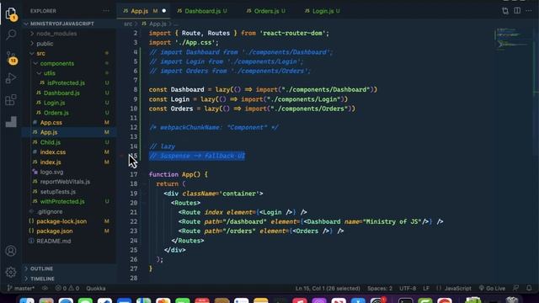Switch to App.js tab
Screen dimensions: 539x303
[x=140, y=11]
